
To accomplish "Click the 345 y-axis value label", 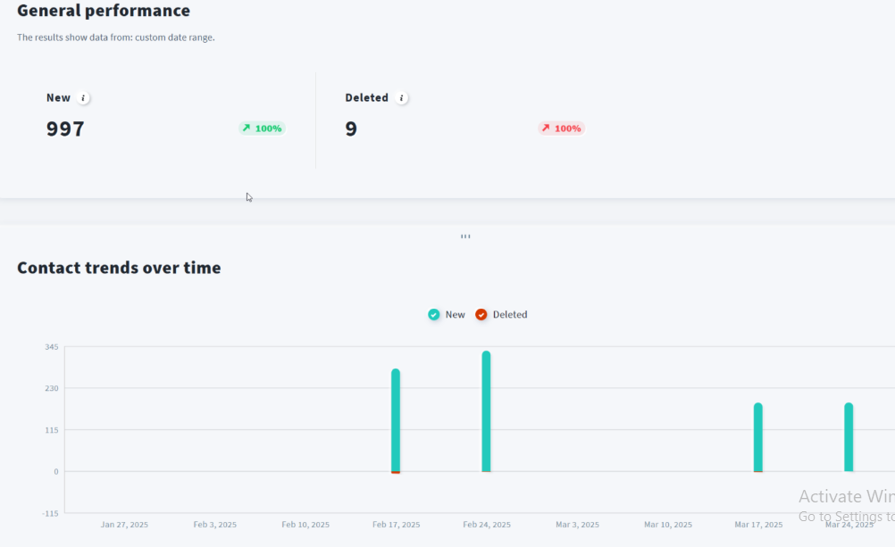I will coord(51,346).
